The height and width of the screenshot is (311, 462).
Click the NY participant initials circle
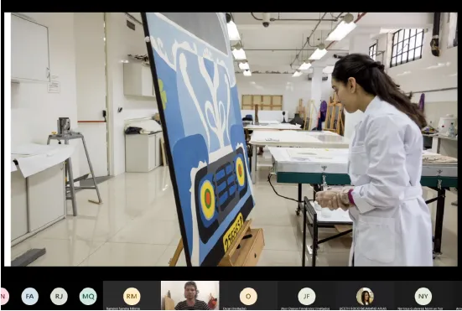tap(423, 296)
